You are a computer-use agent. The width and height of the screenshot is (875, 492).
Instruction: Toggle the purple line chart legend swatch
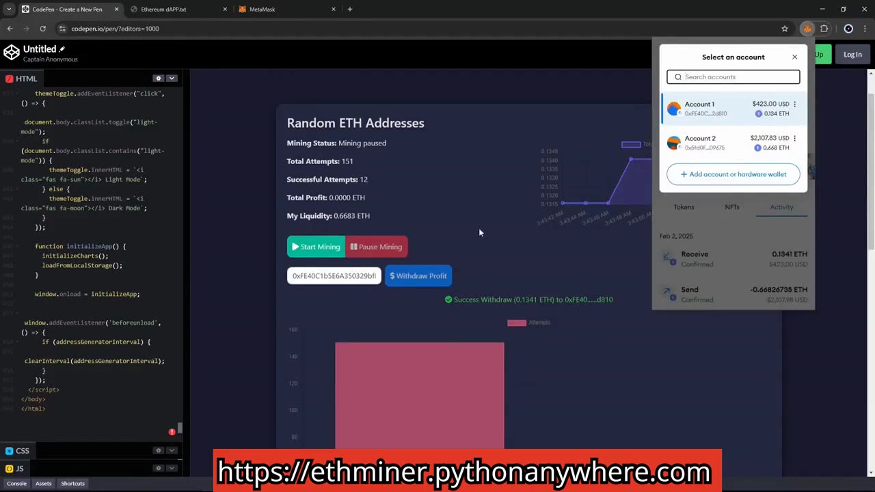tap(631, 144)
